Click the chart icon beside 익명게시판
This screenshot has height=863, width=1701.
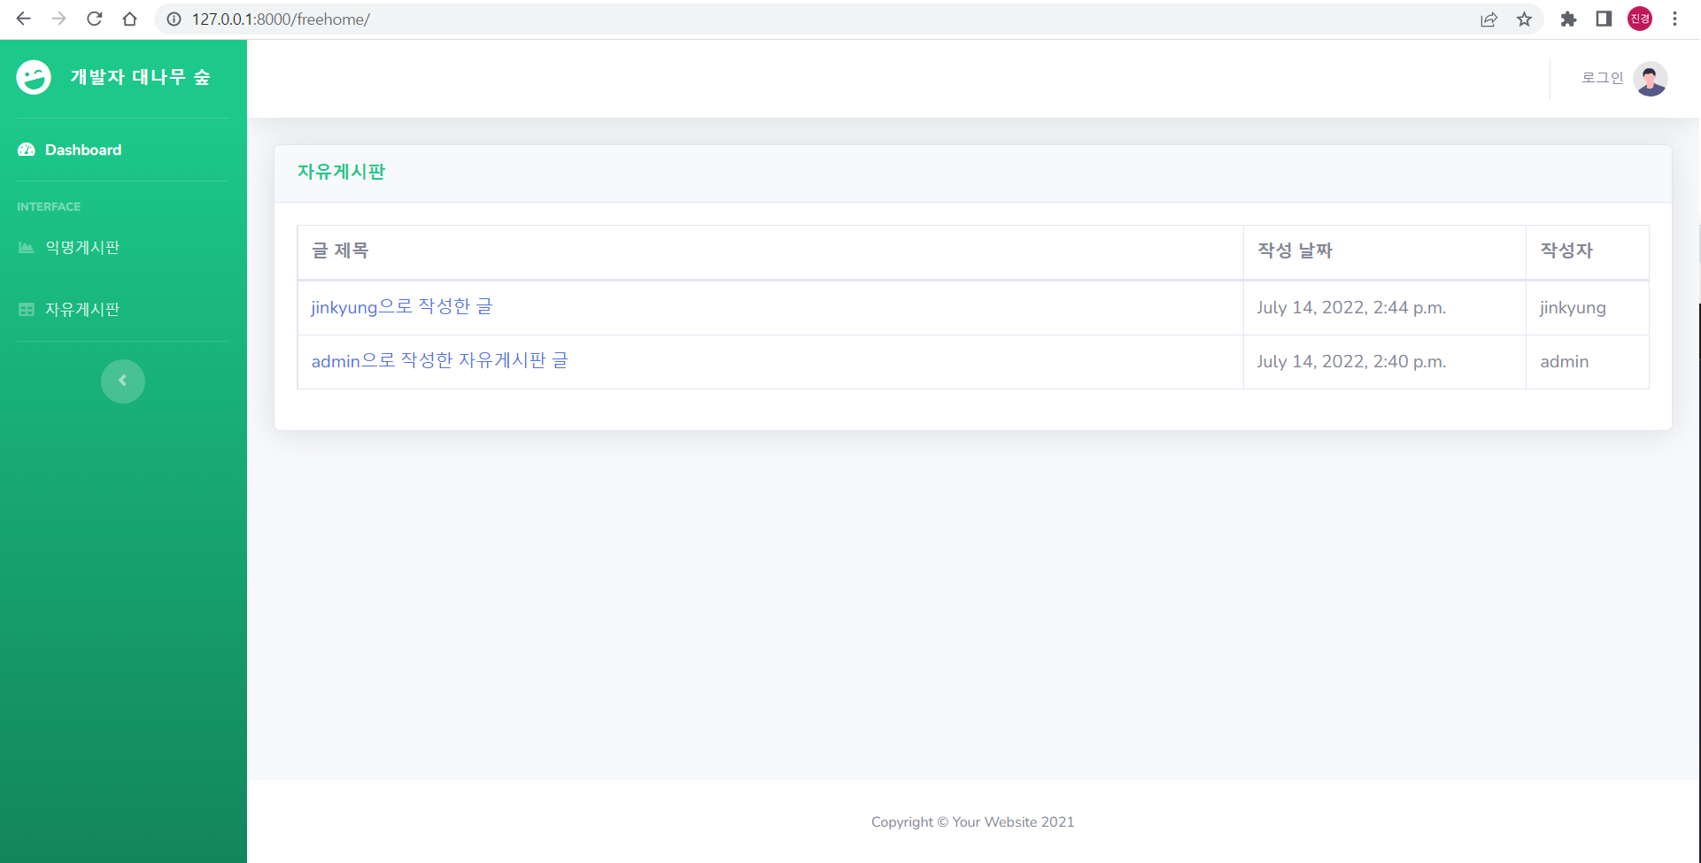click(x=27, y=248)
